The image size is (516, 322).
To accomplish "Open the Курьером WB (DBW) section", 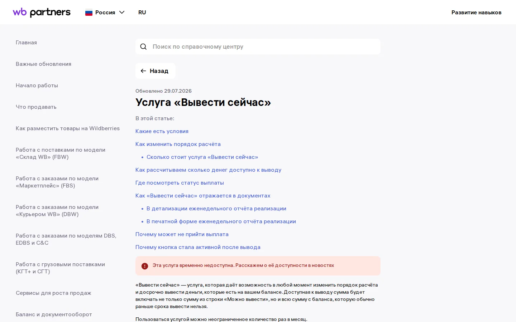I will click(x=57, y=211).
